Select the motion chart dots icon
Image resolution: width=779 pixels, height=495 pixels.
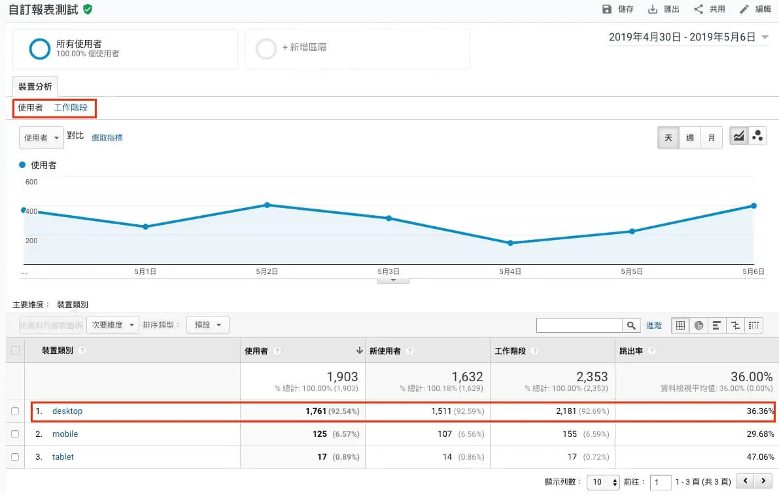pyautogui.click(x=757, y=136)
